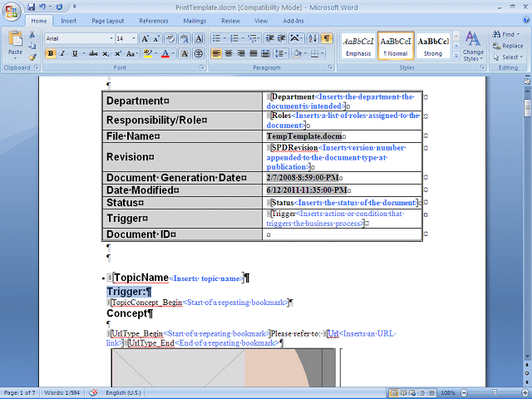Sort the selected text alphabetically
This screenshot has height=399, width=532.
click(313, 38)
